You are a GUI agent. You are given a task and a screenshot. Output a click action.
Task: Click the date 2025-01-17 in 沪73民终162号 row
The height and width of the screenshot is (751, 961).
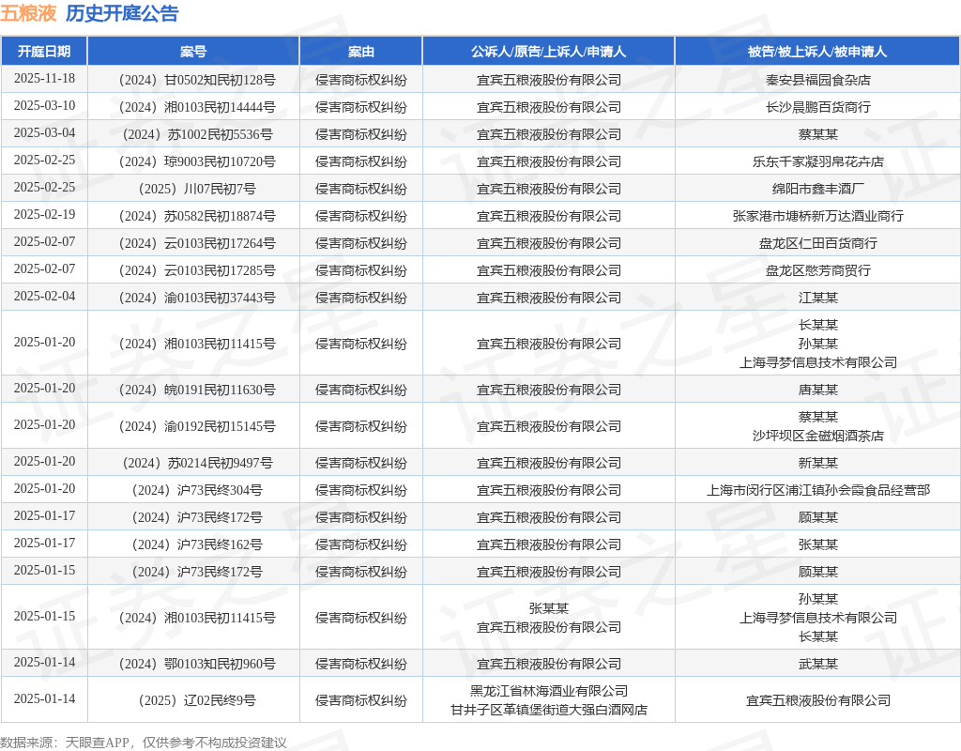tap(44, 543)
